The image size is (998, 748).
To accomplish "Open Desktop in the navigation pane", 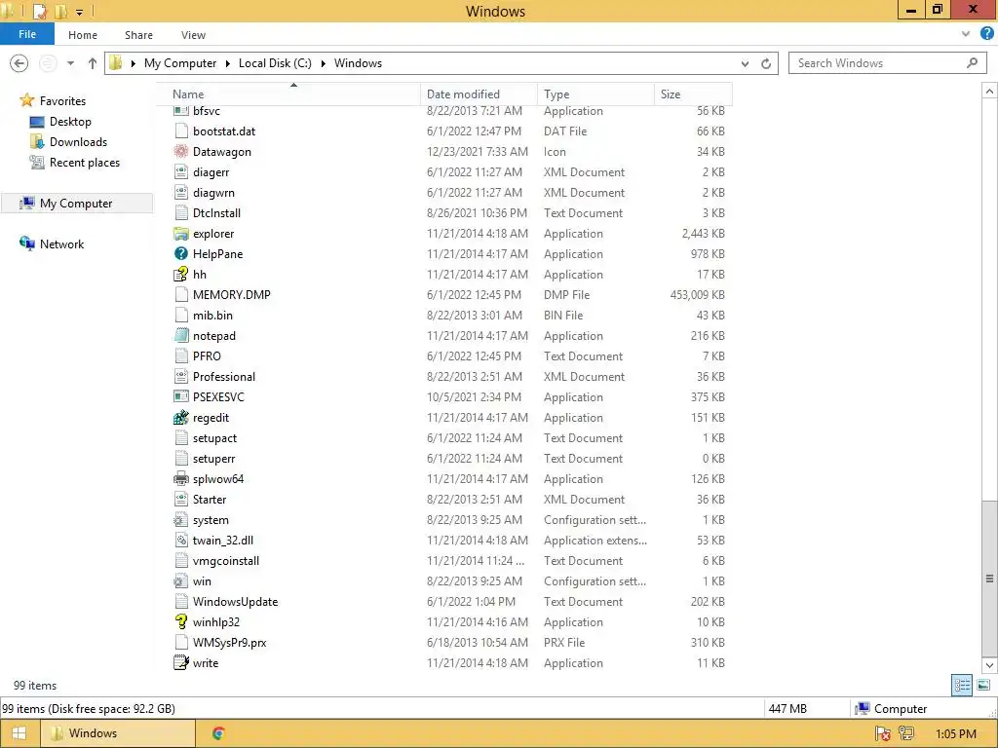I will click(x=70, y=122).
